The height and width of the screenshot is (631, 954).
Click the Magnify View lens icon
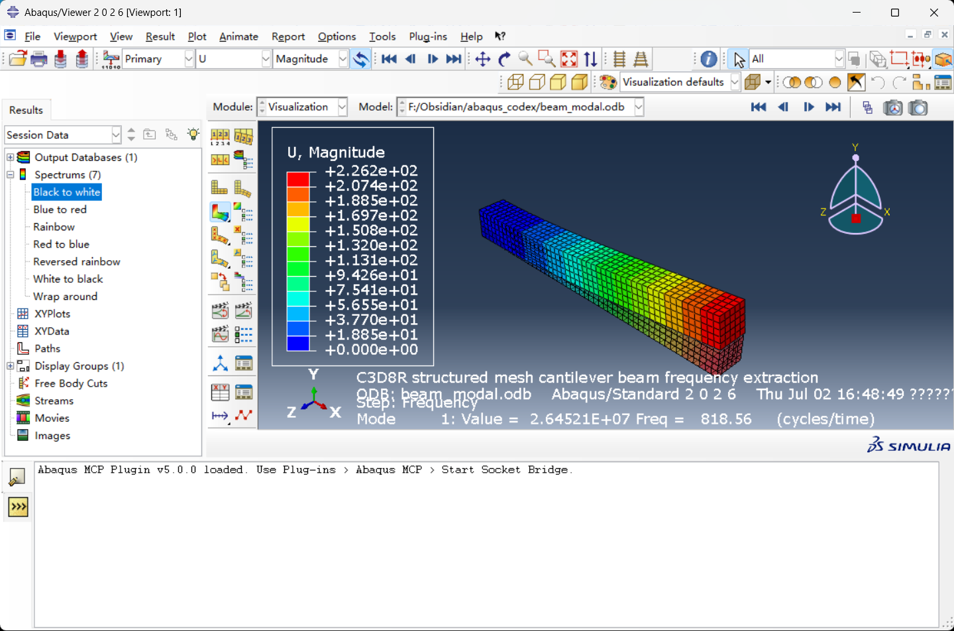(x=525, y=59)
